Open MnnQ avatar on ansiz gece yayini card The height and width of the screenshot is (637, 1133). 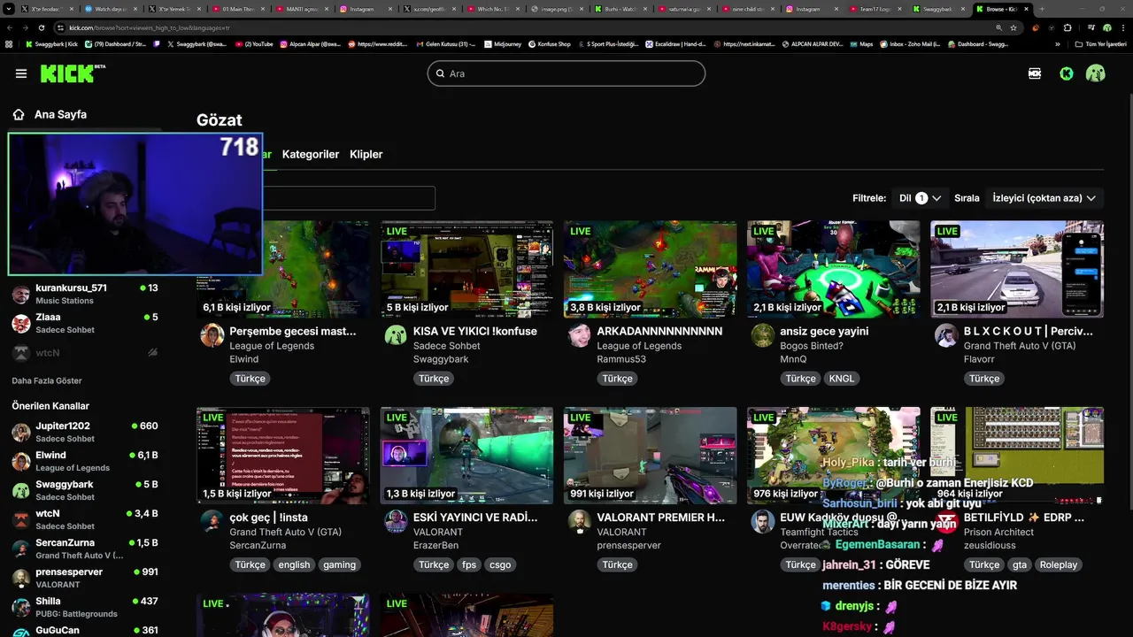(x=762, y=335)
